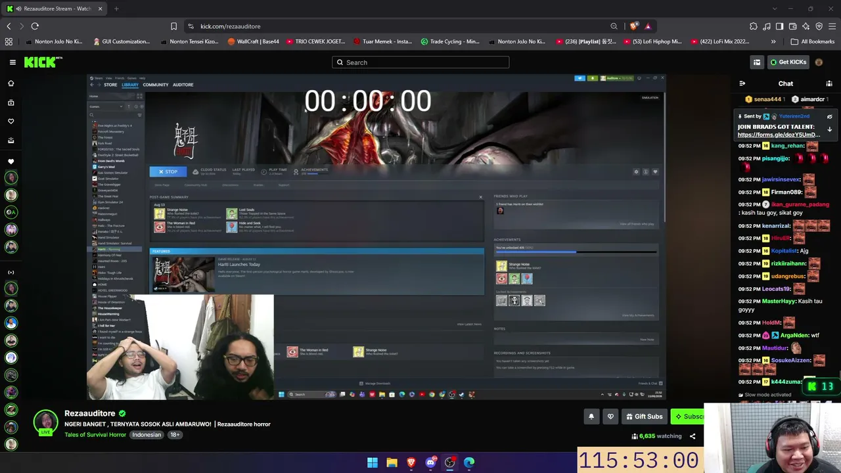Open the Kick hamburger menu

[12, 62]
